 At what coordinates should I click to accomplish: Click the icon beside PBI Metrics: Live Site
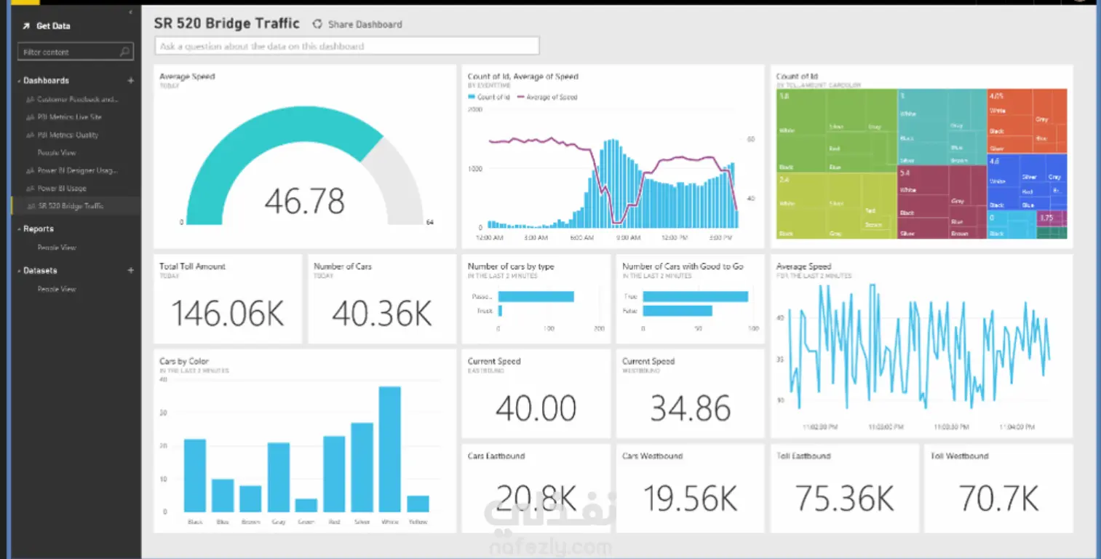pos(30,117)
